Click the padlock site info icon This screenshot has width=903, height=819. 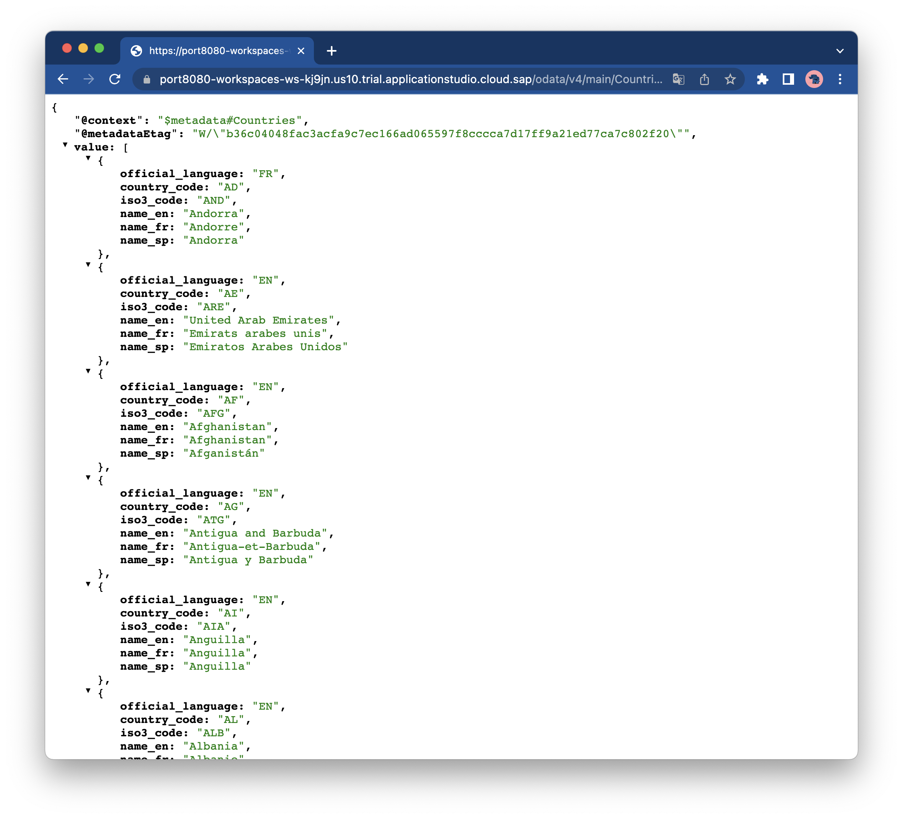pos(146,79)
